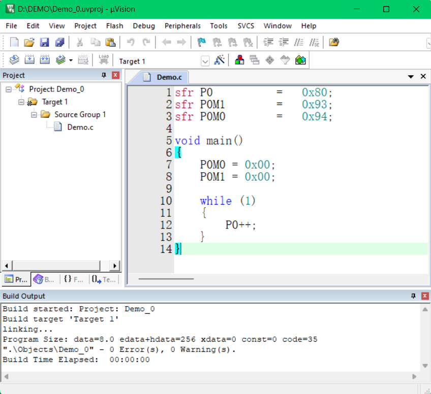Click the Select Software Packs icon
431x394 pixels.
click(x=285, y=59)
